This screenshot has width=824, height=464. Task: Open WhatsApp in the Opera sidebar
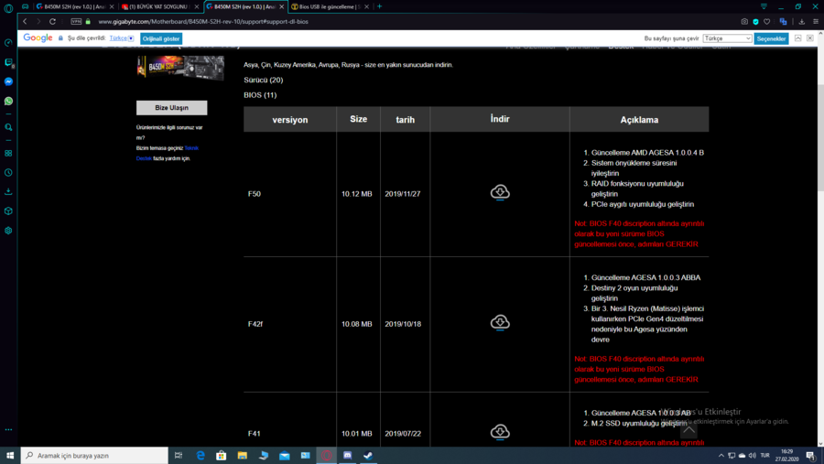pyautogui.click(x=8, y=101)
